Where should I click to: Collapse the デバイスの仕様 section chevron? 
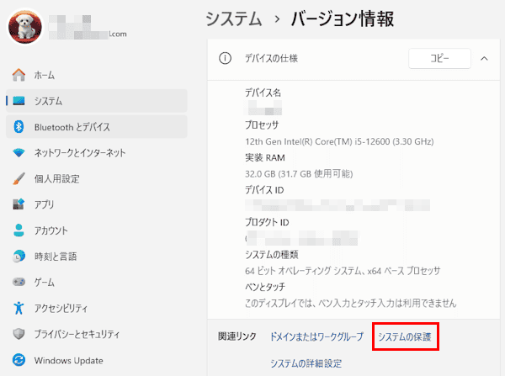coord(484,59)
